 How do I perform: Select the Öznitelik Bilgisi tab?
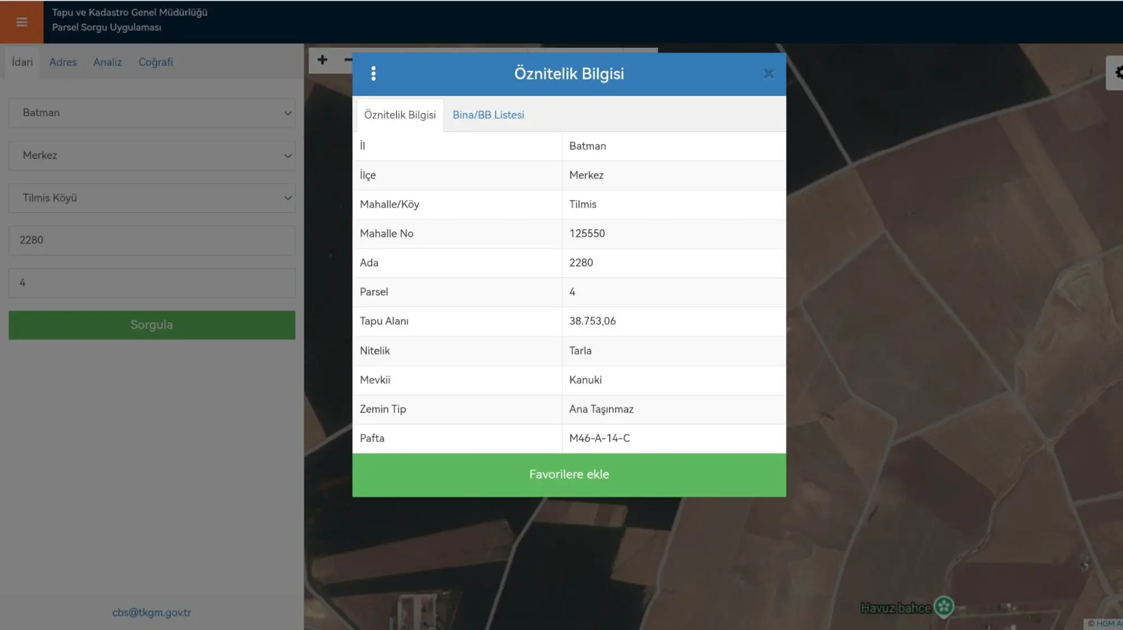click(400, 115)
